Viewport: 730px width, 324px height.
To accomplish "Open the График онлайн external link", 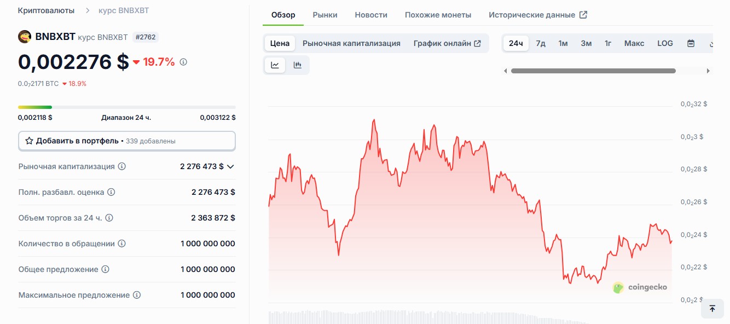I will click(x=447, y=43).
